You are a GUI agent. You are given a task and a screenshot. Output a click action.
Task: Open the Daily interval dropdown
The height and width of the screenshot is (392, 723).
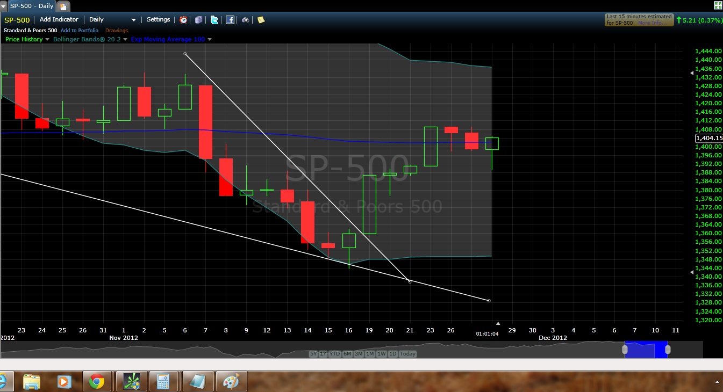point(113,20)
